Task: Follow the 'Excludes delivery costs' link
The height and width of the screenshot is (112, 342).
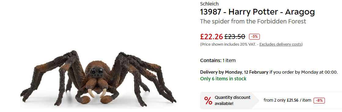Action: tap(280, 44)
